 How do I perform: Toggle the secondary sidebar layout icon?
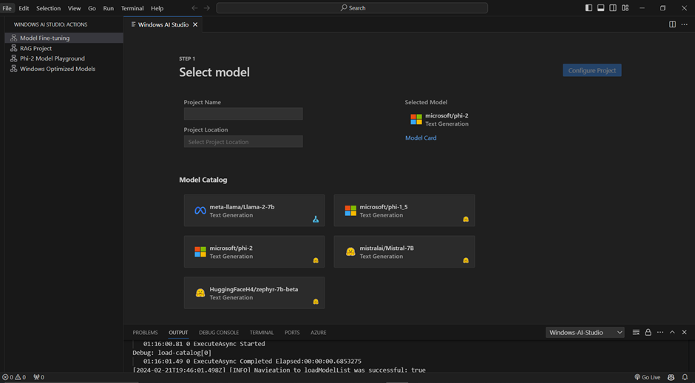613,8
